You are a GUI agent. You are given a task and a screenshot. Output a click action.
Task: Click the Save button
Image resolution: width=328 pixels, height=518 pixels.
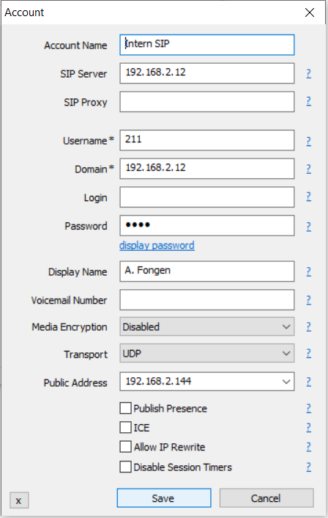click(164, 498)
